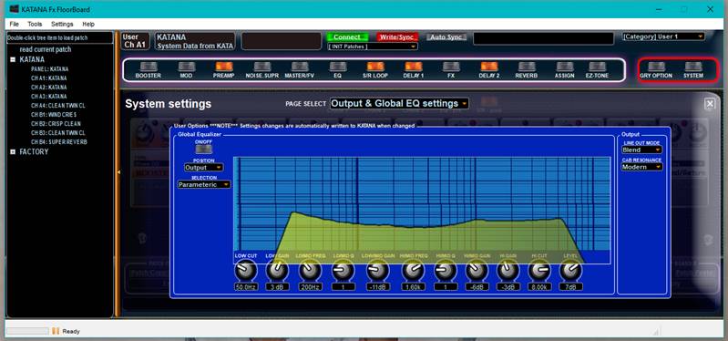Toggle the MASTER/FV button
728x341 pixels.
tap(300, 67)
